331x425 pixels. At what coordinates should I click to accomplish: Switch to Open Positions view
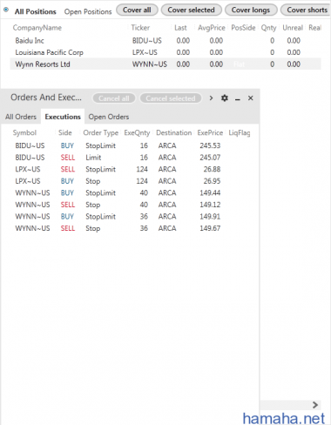[88, 11]
